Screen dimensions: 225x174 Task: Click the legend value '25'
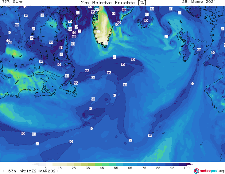[x=74, y=168]
